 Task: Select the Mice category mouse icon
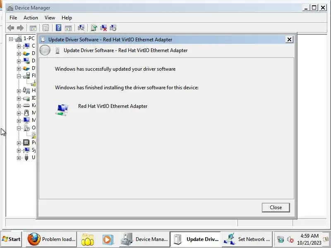(x=26, y=113)
